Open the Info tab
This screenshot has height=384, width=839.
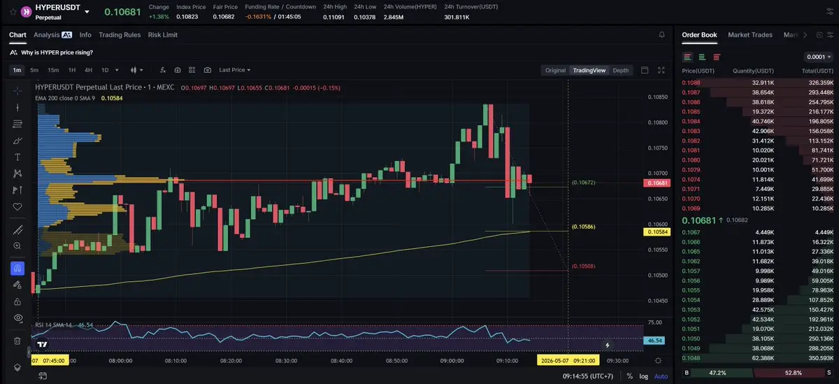(x=85, y=34)
